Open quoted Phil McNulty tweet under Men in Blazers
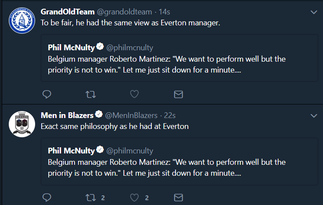Image resolution: width=323 pixels, height=205 pixels. 179,161
